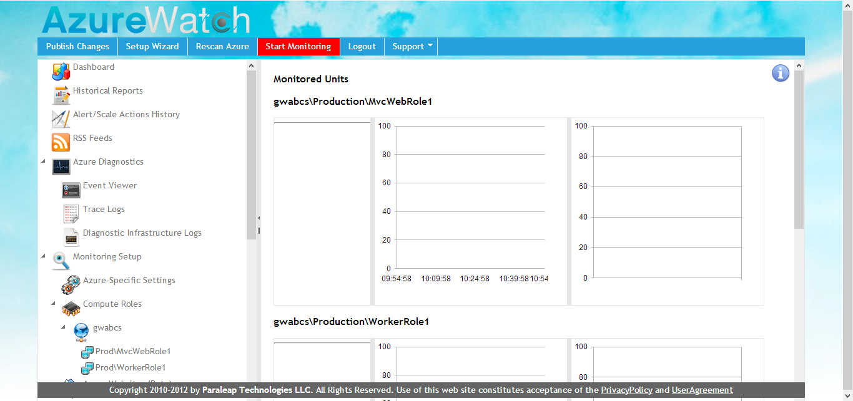Click the main panel vertical scrollbar thumb
The image size is (853, 401).
click(x=799, y=149)
